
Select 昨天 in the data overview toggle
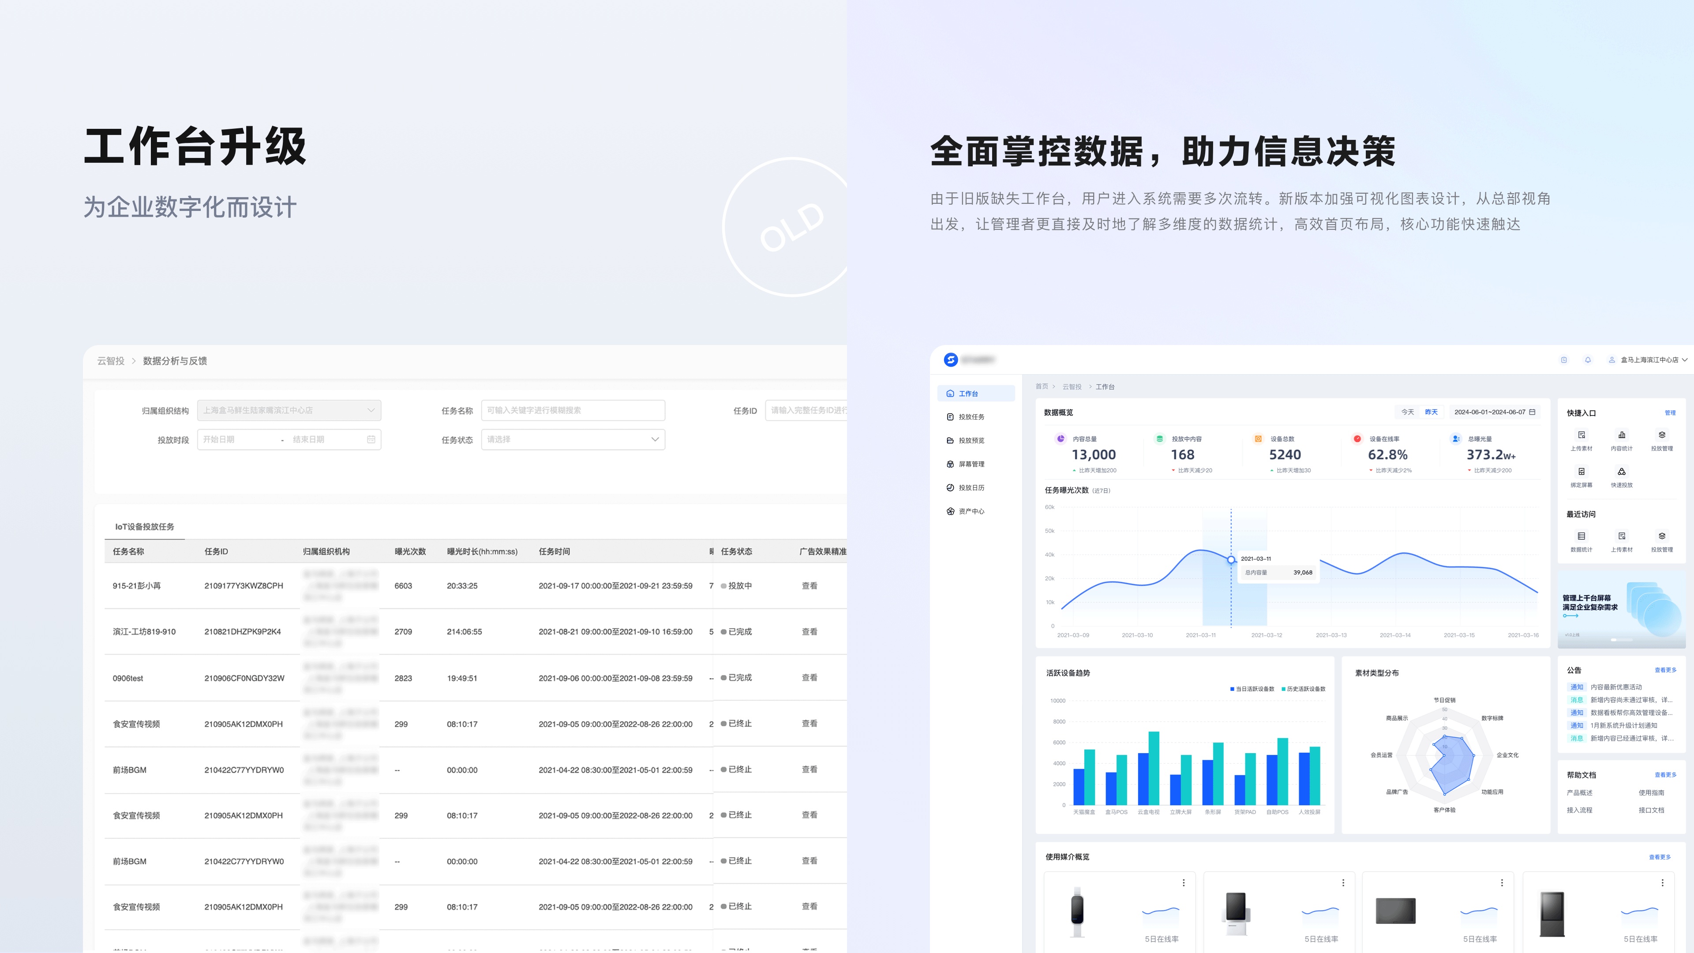point(1431,413)
